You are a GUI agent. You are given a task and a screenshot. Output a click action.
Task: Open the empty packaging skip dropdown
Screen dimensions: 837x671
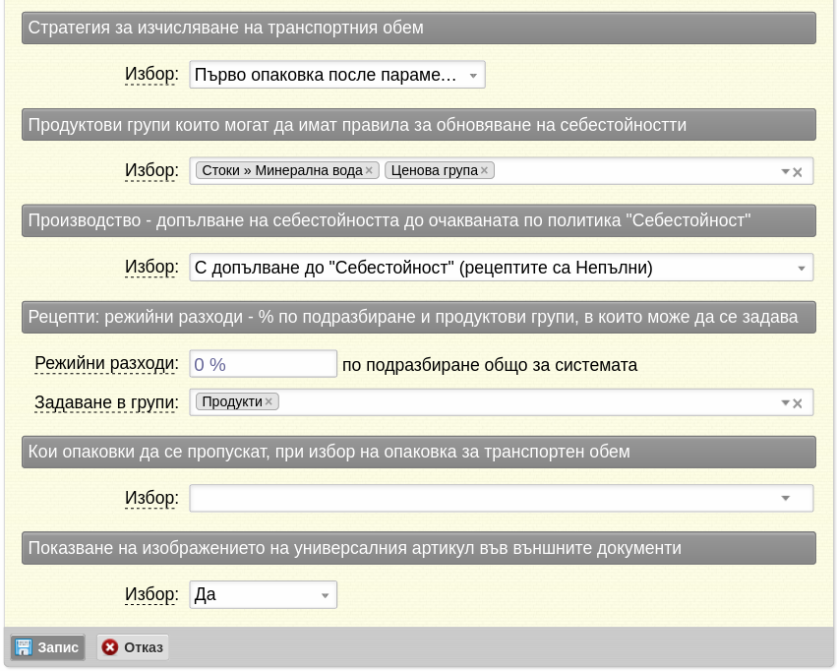click(502, 498)
